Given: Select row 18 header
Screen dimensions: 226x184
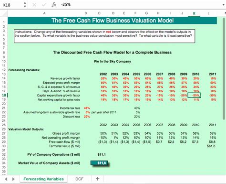Looking at the screenshot, I should point(4,95).
